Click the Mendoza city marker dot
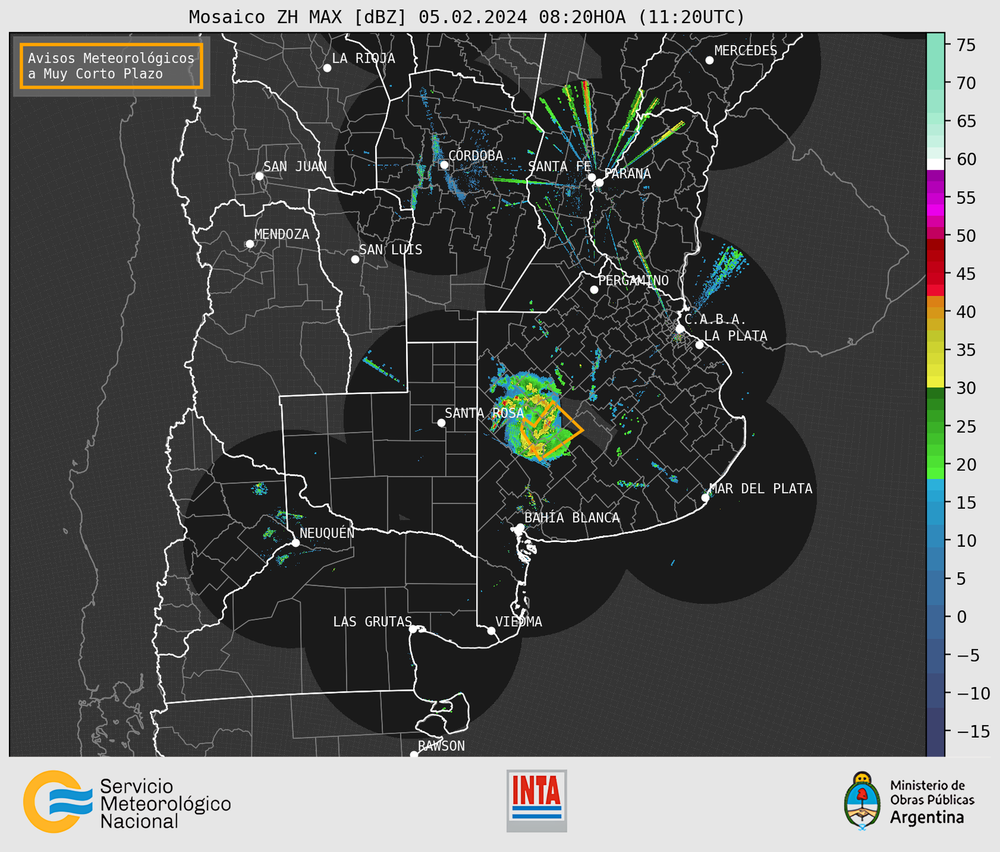 [x=250, y=244]
